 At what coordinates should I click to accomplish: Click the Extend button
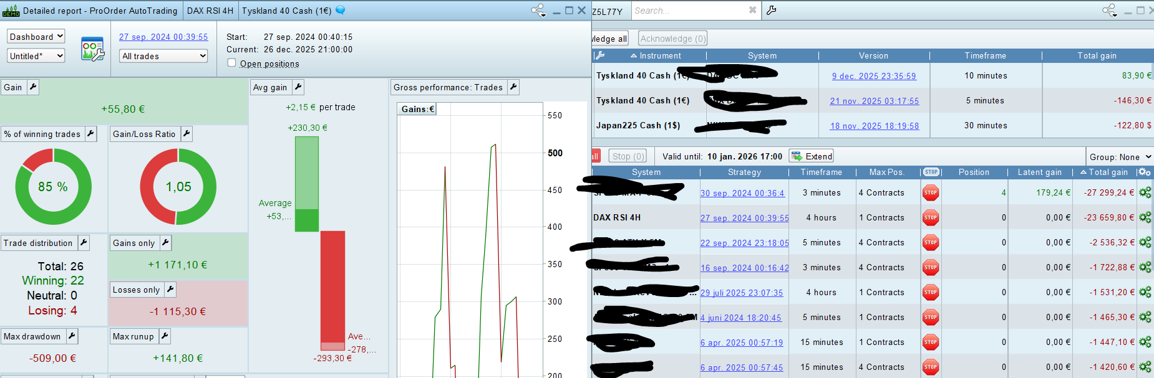click(x=812, y=156)
